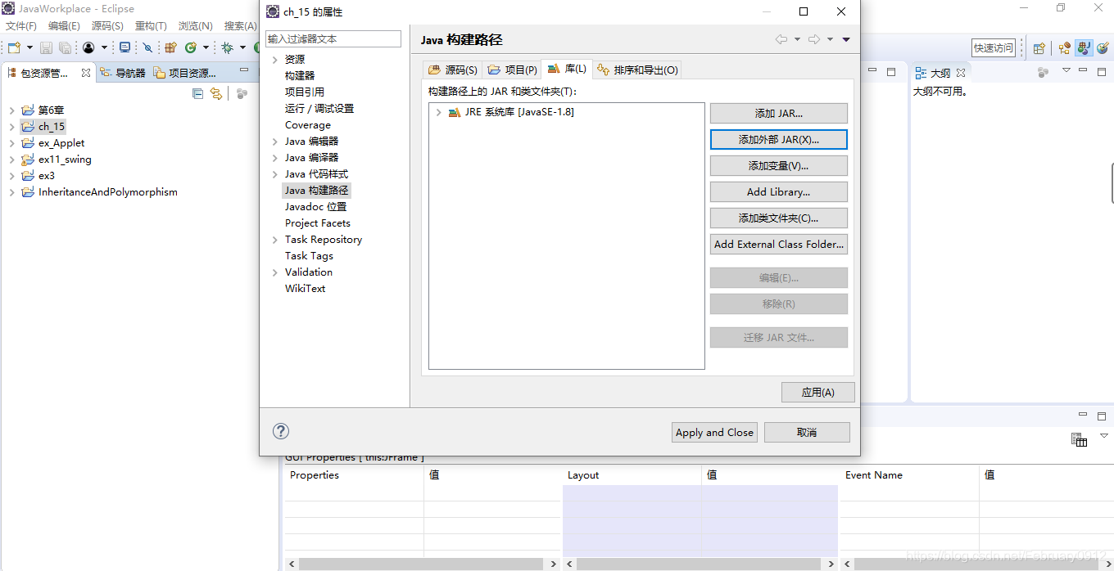Switch to the 排序和导出(O) tab
The width and height of the screenshot is (1114, 571).
coord(637,70)
